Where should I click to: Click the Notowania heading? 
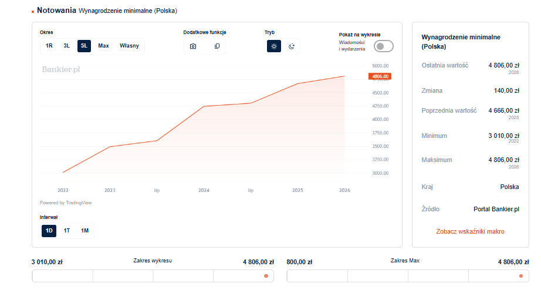point(56,11)
